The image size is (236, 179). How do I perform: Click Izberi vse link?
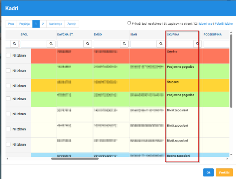coord(206,24)
